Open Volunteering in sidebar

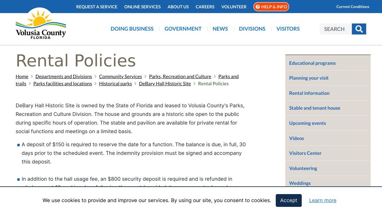[x=328, y=168]
